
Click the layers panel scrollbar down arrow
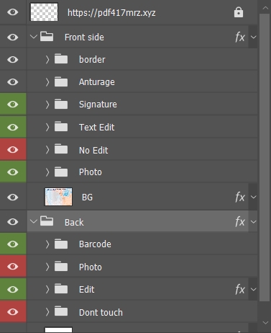pos(265,323)
